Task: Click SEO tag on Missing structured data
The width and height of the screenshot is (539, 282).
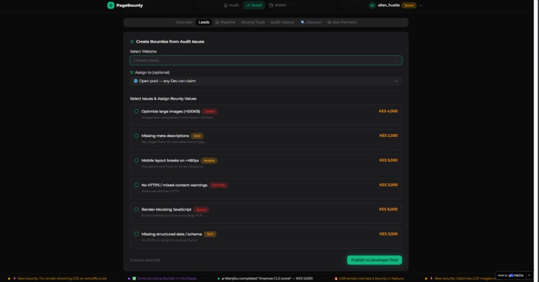Action: point(210,235)
